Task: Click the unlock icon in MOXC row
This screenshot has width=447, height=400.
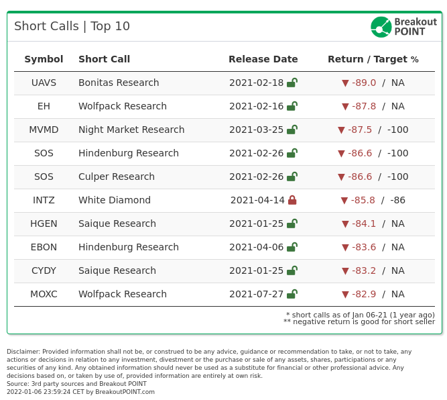Action: (x=292, y=294)
